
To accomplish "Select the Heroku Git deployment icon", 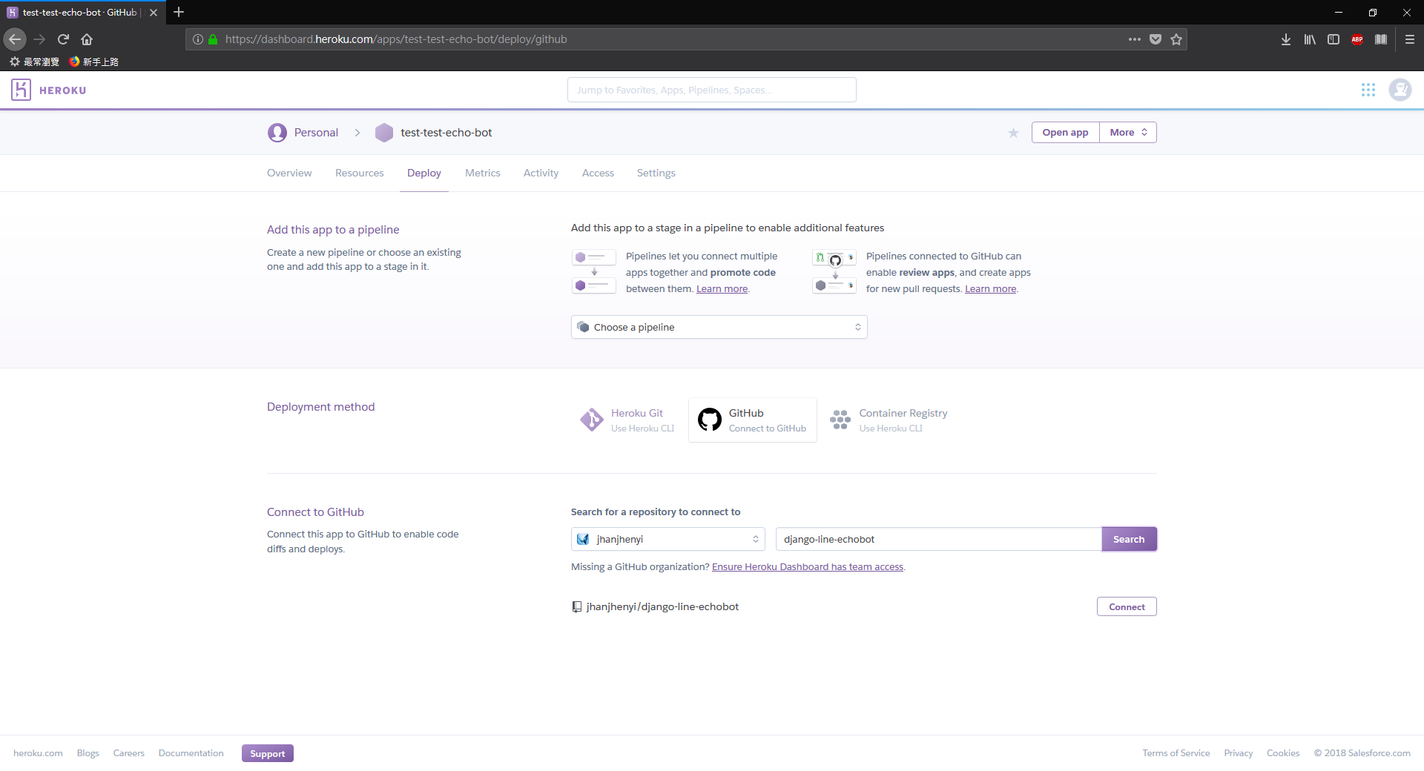I will [591, 420].
